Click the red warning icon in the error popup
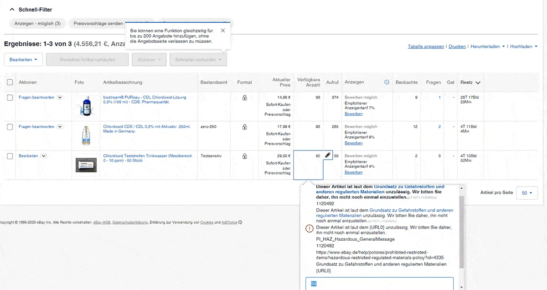547x290 pixels. coord(310,229)
